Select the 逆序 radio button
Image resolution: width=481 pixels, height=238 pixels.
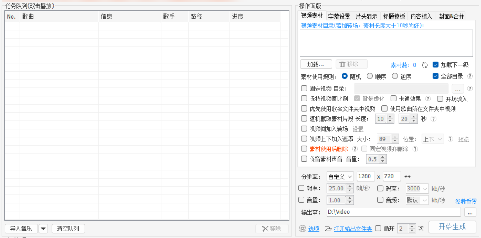pos(395,76)
